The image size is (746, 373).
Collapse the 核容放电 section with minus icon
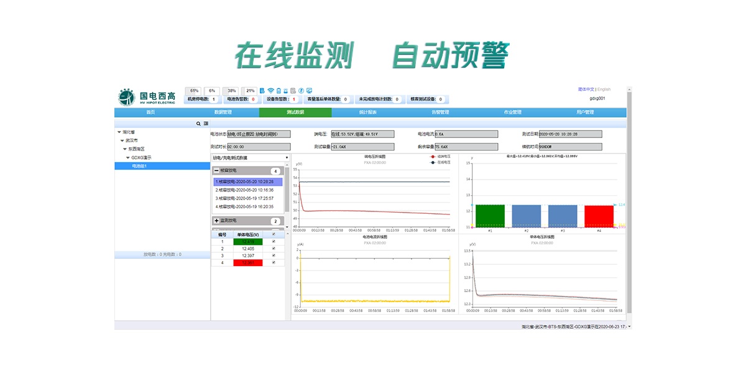[x=216, y=170]
